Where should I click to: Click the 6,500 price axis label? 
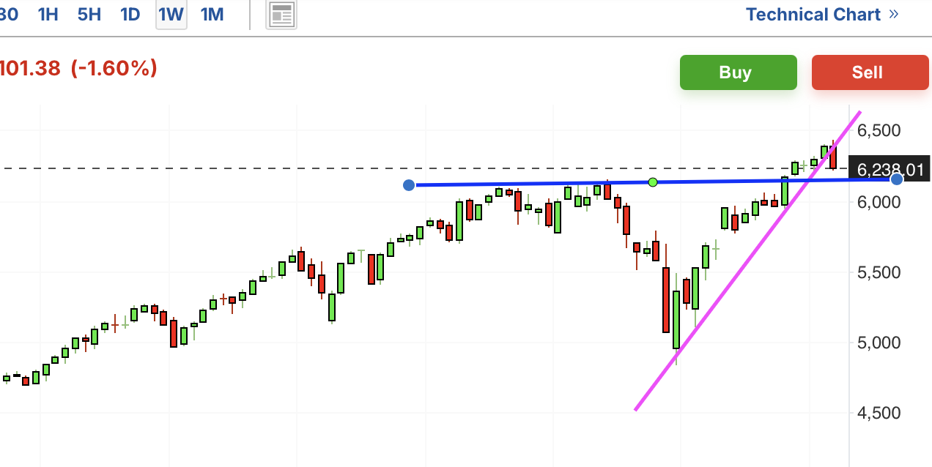(879, 131)
